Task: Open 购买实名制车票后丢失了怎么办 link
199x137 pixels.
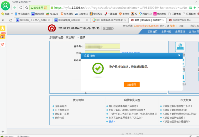Action: 126,118
